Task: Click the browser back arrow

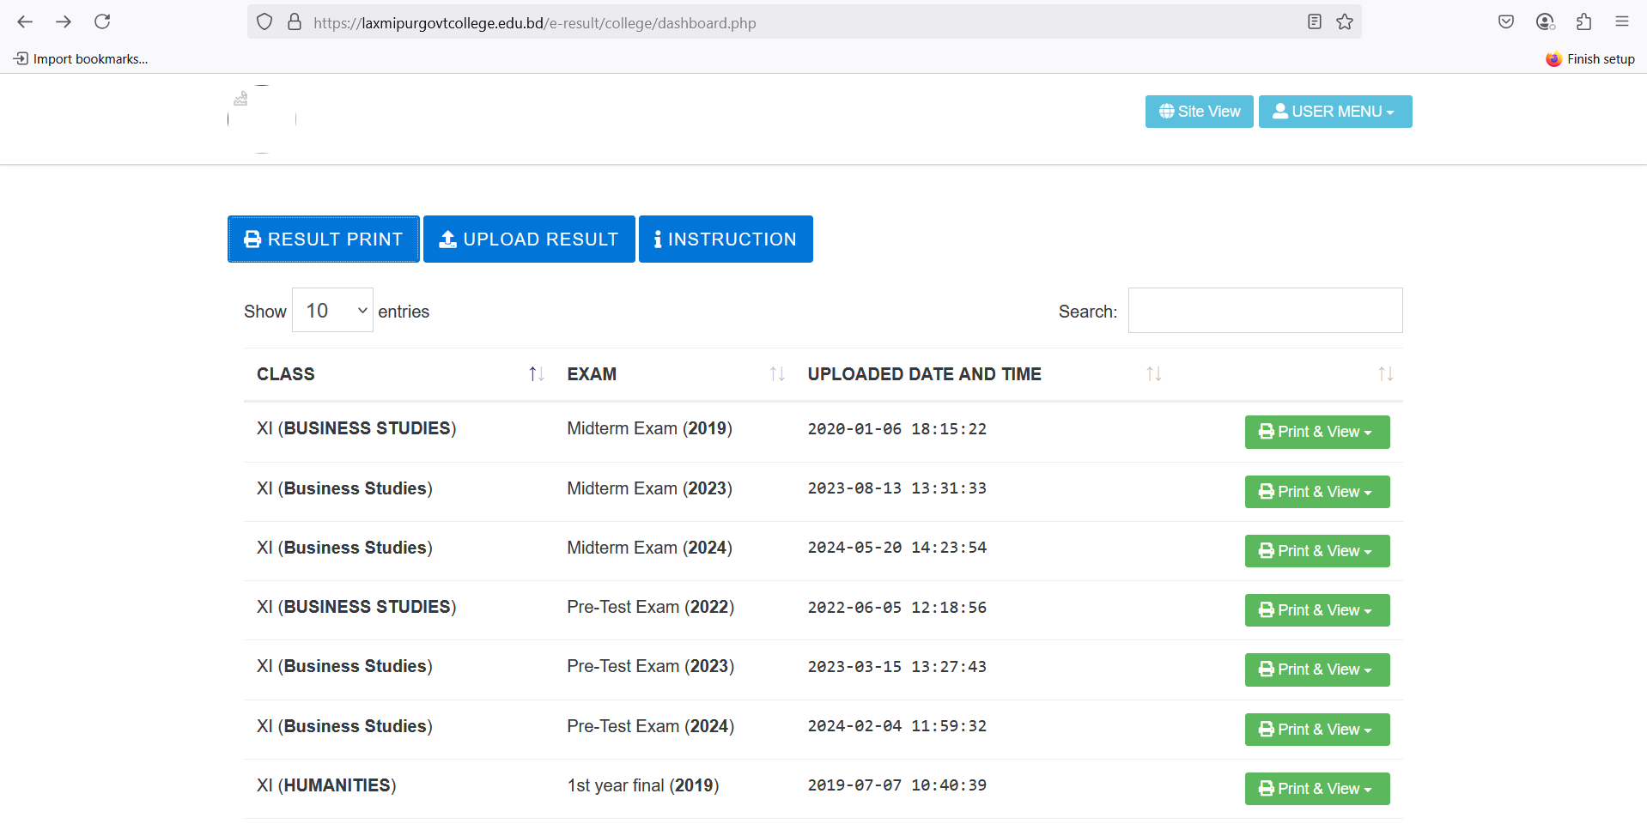Action: 25,22
